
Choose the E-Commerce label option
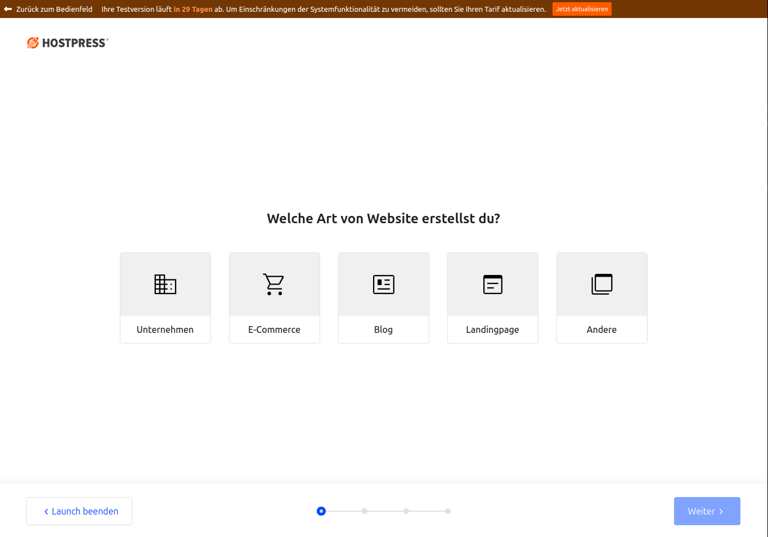coord(274,330)
